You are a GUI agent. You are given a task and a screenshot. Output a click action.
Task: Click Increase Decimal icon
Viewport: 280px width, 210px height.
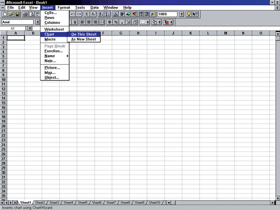click(x=128, y=22)
